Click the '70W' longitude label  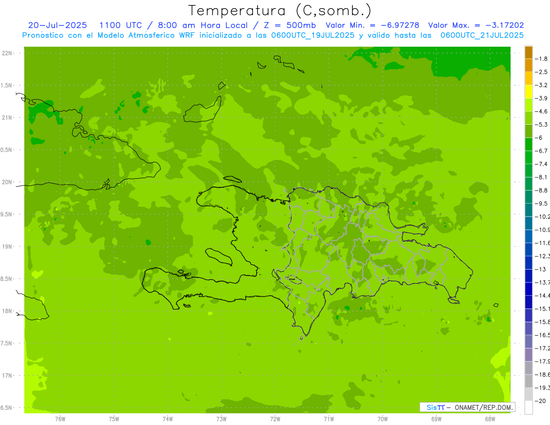(x=383, y=419)
